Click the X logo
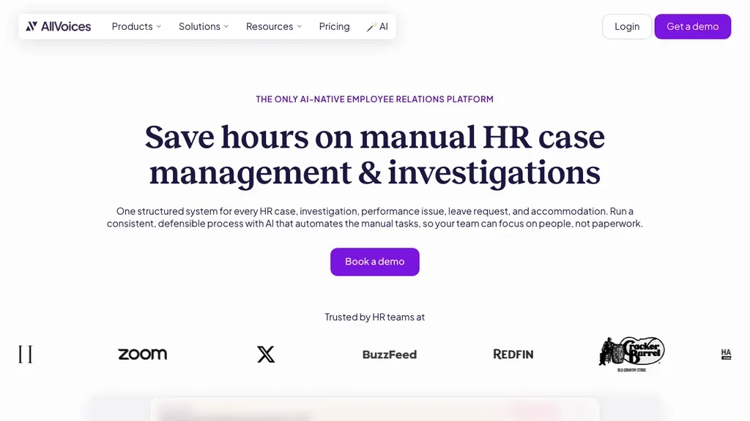Viewport: 750px width, 421px height. point(266,354)
